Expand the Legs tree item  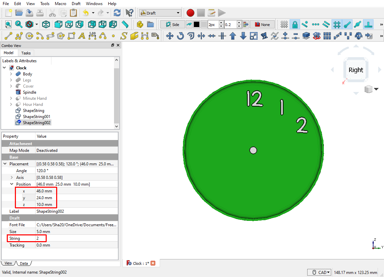[x=11, y=80]
